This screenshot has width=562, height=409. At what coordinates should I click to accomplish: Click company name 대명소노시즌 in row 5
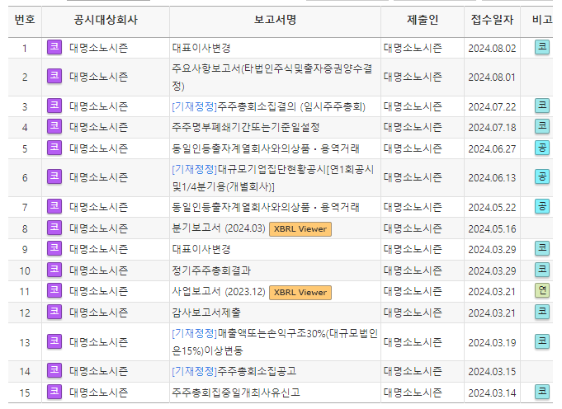(98, 148)
